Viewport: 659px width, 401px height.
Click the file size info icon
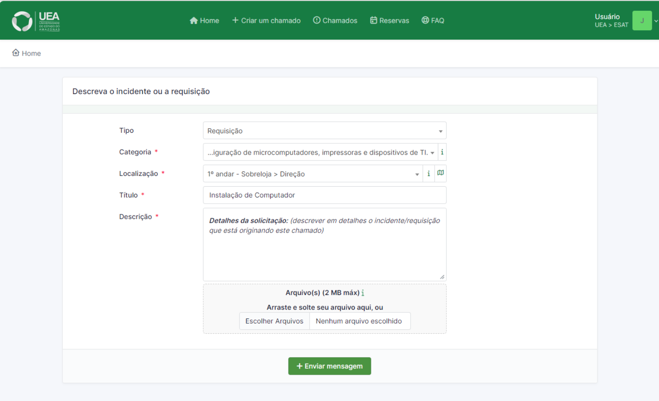coord(363,293)
